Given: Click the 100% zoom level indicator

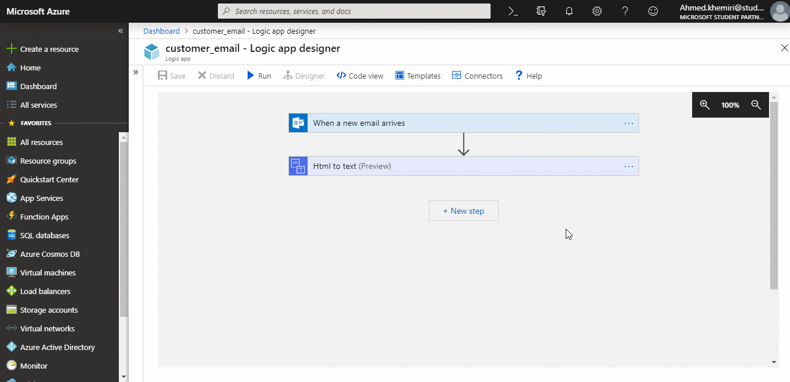Looking at the screenshot, I should [x=730, y=105].
